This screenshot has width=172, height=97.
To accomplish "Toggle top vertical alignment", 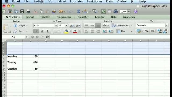I will pos(86,26).
